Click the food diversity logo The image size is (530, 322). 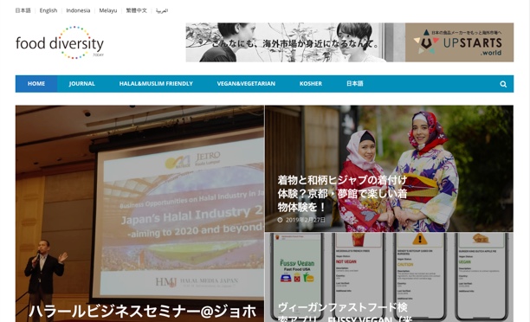point(60,42)
